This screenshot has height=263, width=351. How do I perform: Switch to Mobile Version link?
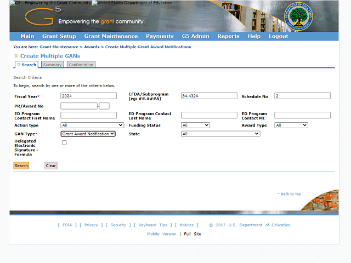pos(162,234)
